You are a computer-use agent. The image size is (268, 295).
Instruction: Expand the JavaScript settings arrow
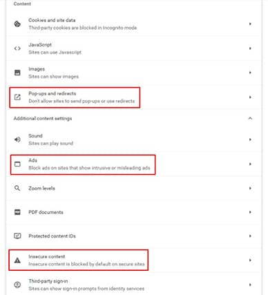click(x=250, y=48)
